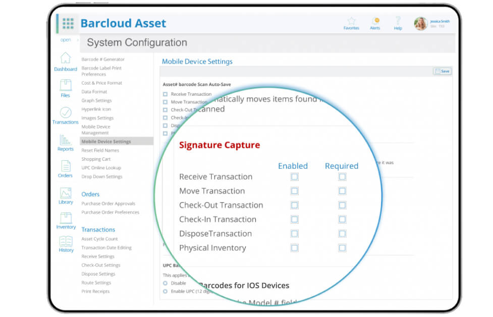Click the Transactions section heading in settings

pos(98,230)
